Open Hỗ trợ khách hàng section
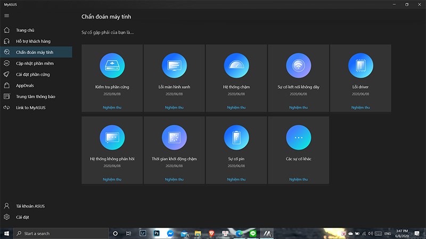 [32, 41]
